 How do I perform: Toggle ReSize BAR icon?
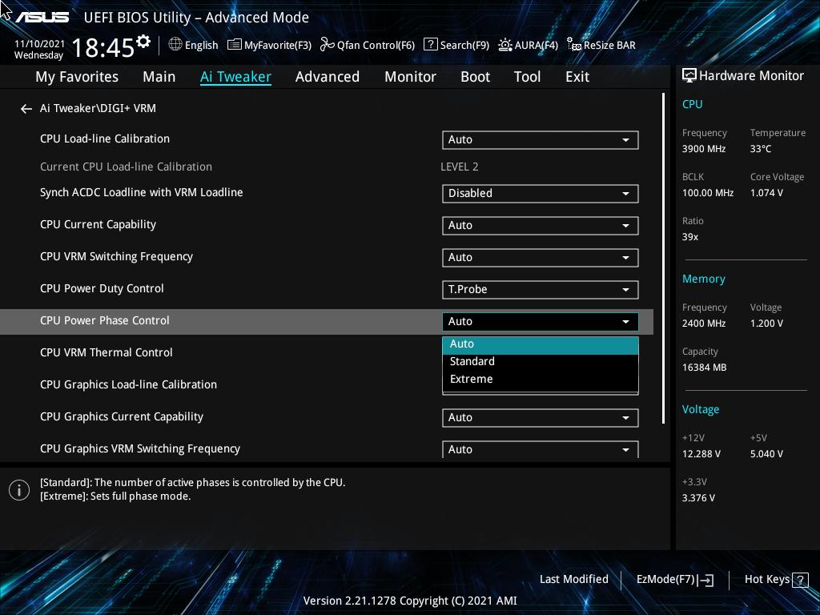pyautogui.click(x=573, y=45)
